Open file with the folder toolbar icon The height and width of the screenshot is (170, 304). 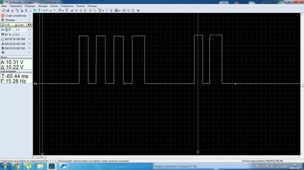point(3,10)
